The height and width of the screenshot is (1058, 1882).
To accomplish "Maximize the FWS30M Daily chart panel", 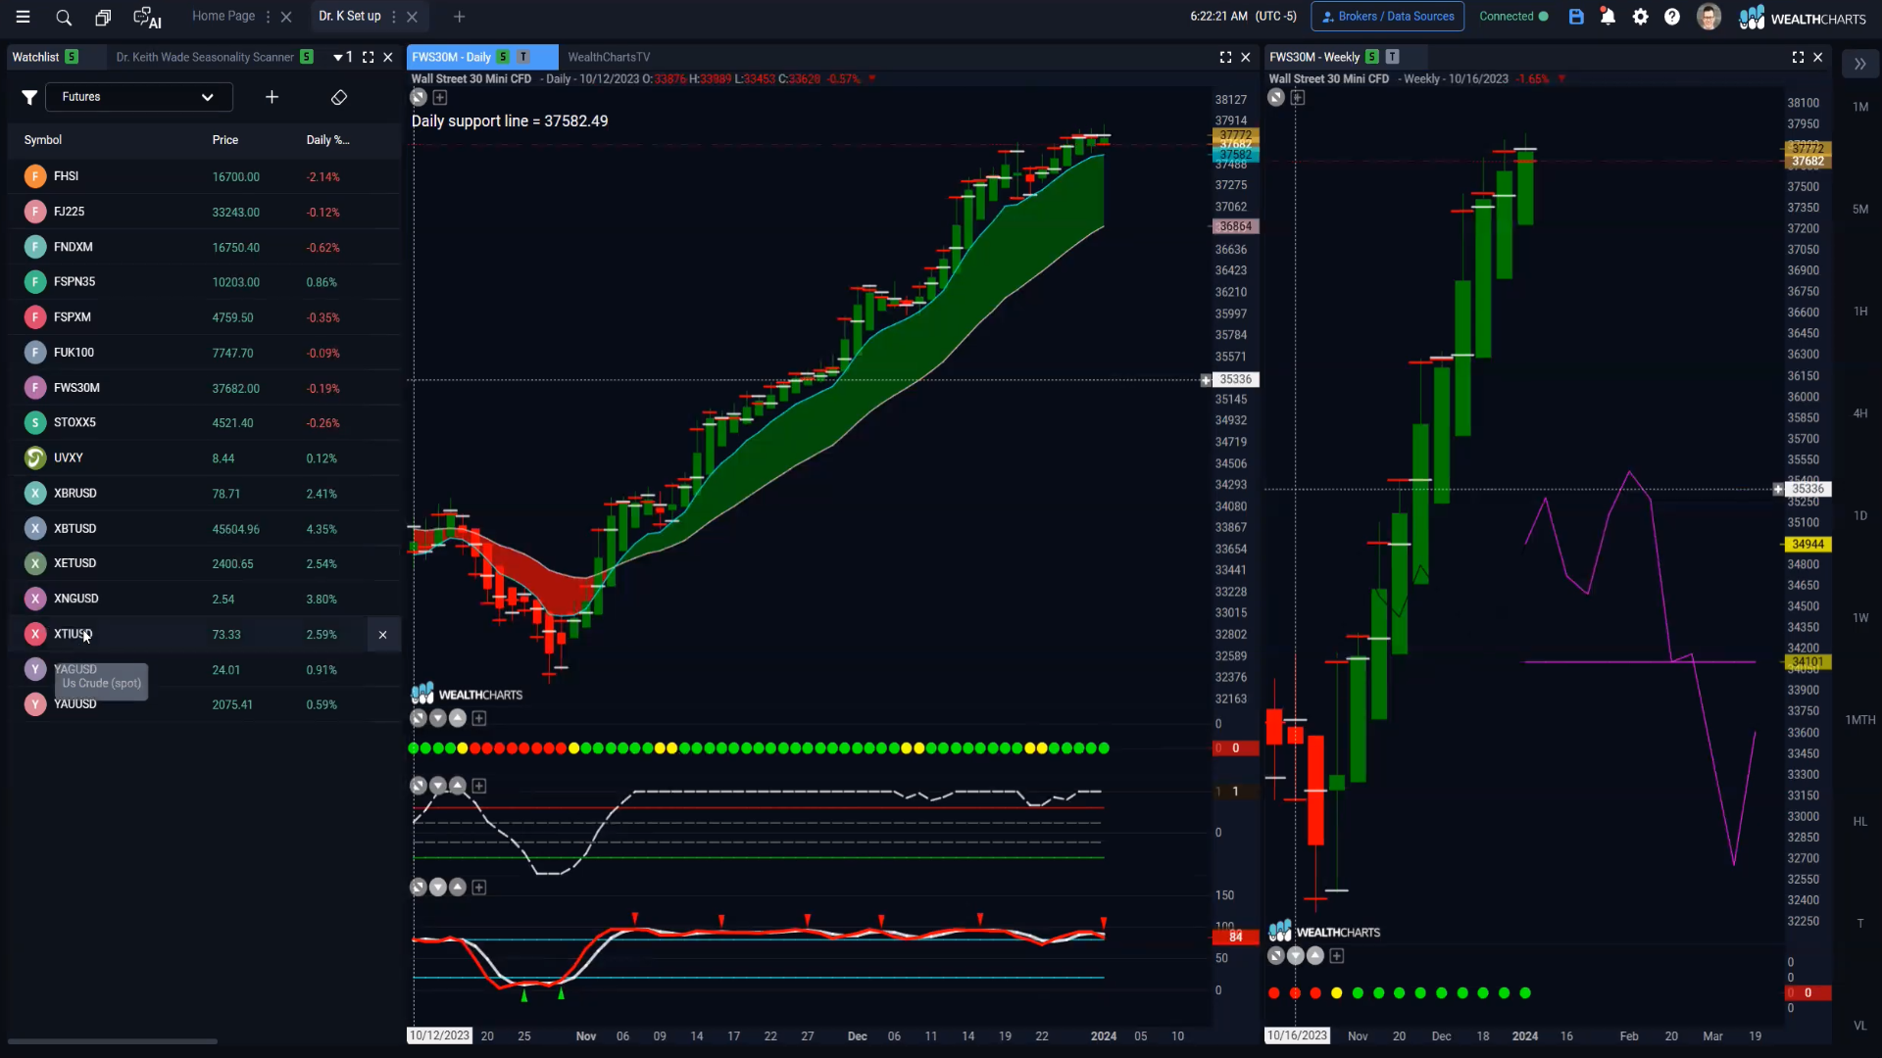I will point(1225,57).
